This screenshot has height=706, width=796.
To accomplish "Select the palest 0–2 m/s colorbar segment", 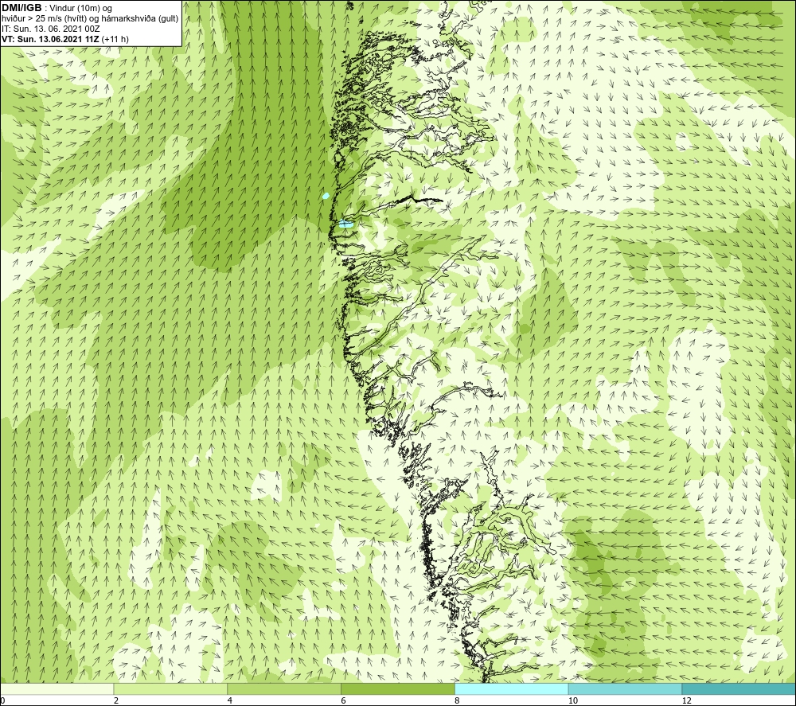I will (x=57, y=688).
